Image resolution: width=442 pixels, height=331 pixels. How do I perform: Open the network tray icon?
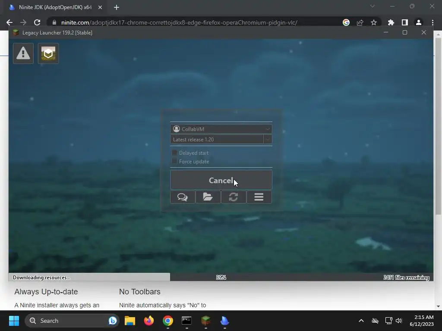(x=389, y=321)
